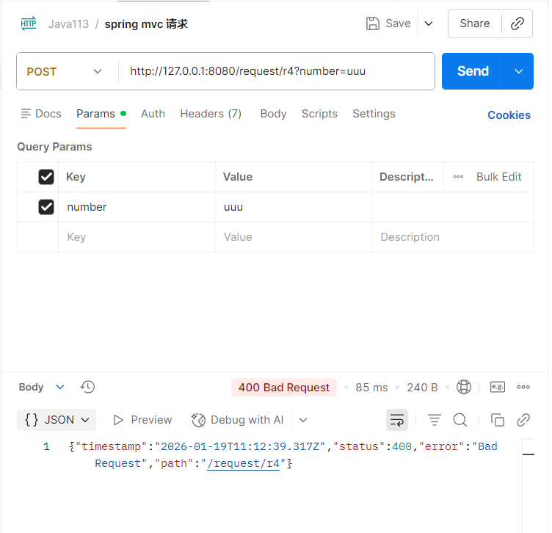Click the number key cell
This screenshot has width=552, height=533.
(x=137, y=207)
